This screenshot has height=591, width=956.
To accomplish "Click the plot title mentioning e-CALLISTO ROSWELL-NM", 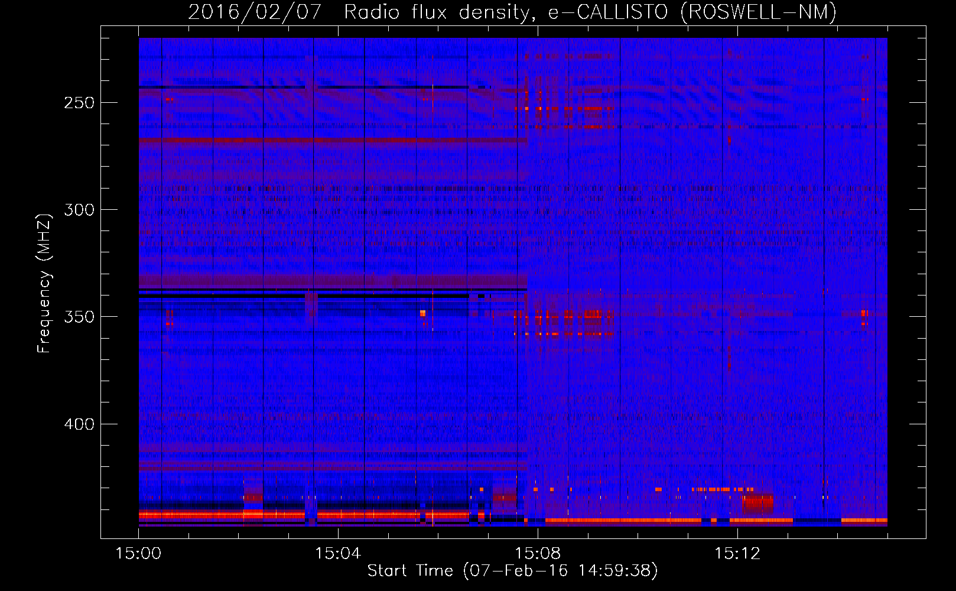I will pyautogui.click(x=512, y=12).
